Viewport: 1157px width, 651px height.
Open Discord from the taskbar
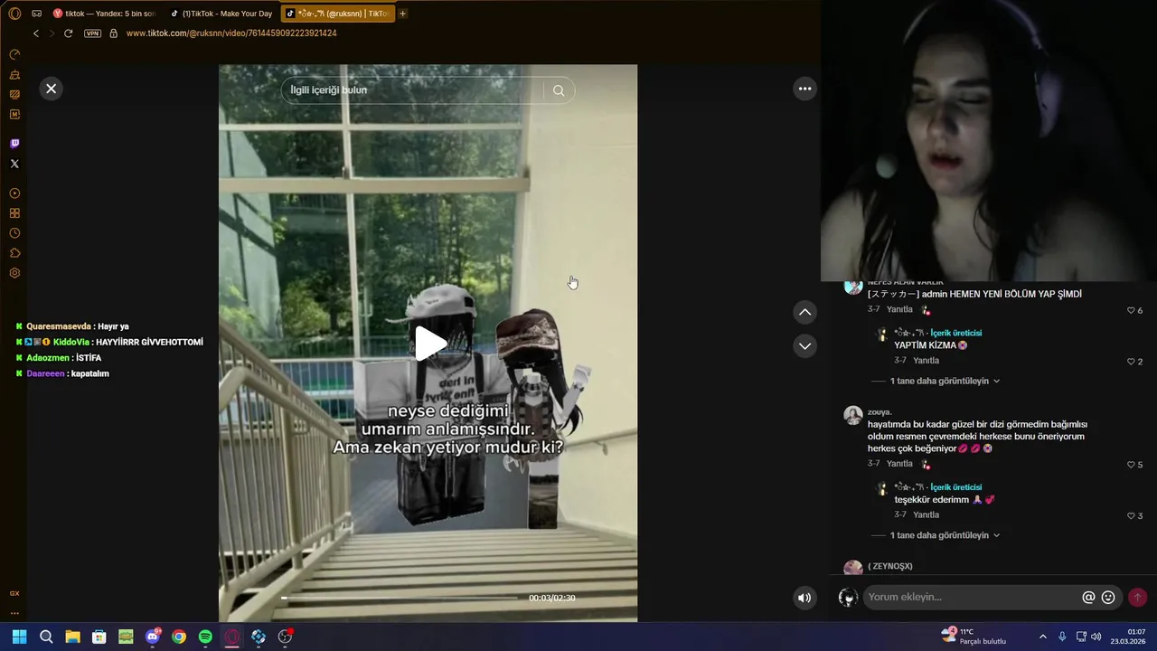(153, 637)
